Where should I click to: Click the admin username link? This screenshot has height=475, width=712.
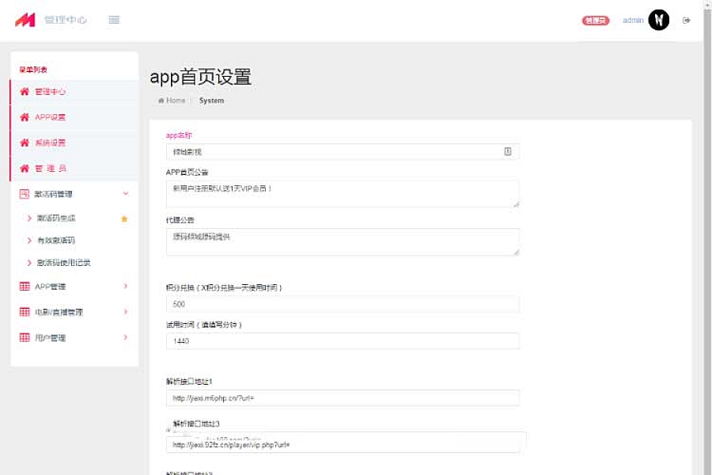[633, 21]
